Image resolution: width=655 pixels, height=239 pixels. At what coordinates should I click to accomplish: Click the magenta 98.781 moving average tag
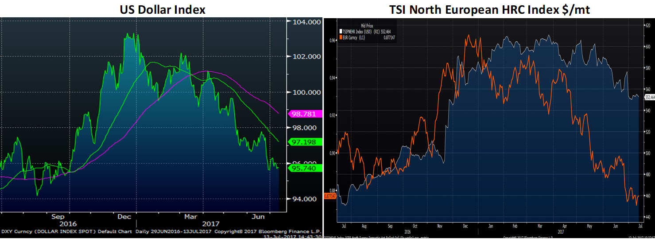tap(302, 114)
